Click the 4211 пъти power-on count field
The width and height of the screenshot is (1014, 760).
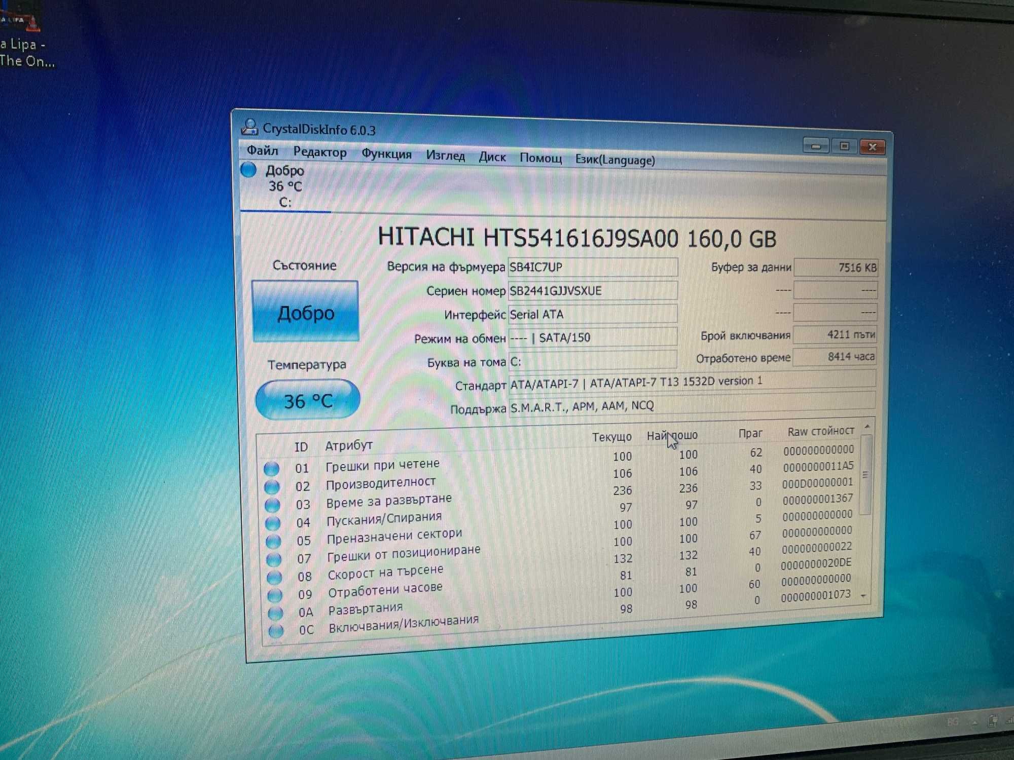coord(835,334)
